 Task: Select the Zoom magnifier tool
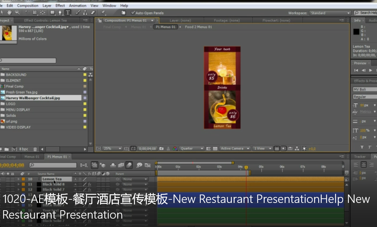(17, 13)
